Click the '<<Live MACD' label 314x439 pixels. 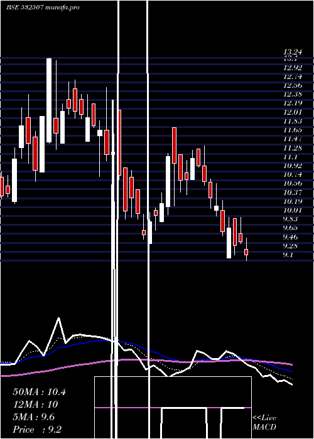[x=264, y=422]
